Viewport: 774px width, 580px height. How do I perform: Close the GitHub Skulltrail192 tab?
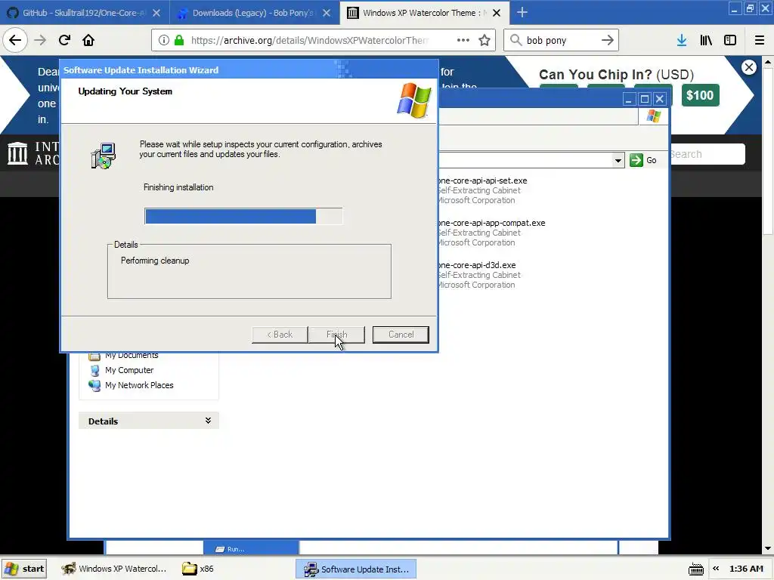(x=156, y=13)
